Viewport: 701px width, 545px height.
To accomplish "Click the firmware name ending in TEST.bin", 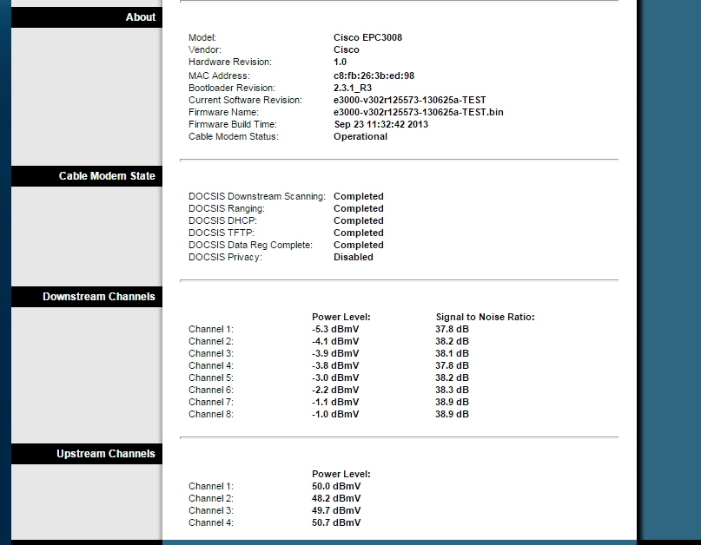I will 419,112.
